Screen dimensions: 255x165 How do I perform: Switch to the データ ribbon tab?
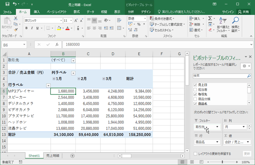(90, 12)
